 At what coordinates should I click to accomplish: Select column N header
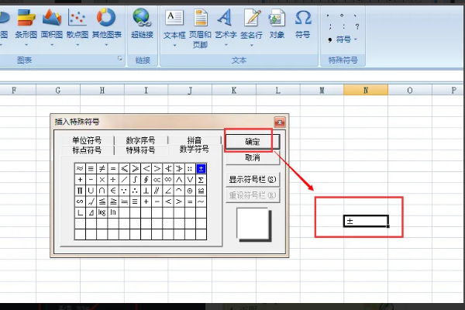tap(366, 90)
